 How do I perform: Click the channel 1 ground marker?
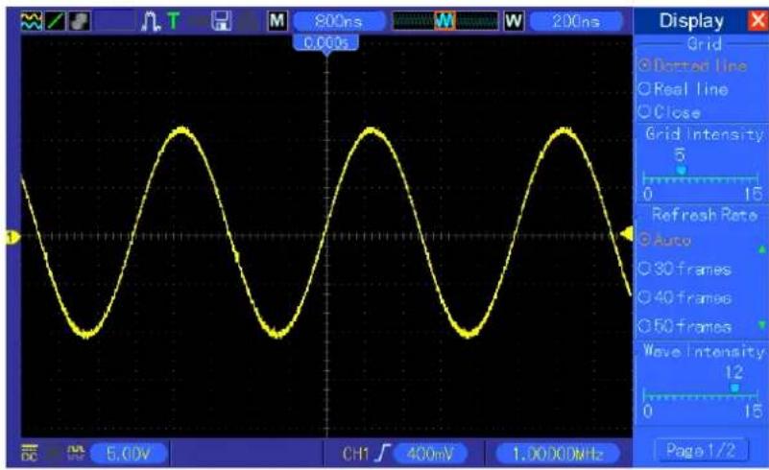point(12,238)
